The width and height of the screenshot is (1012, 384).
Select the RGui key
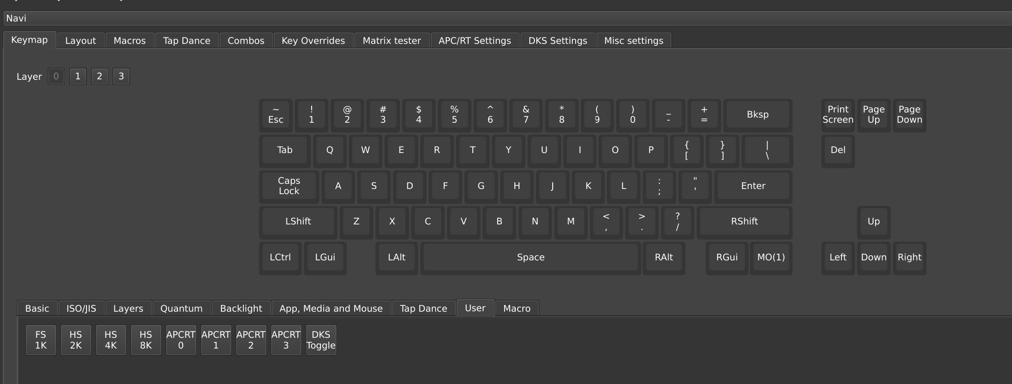[727, 258]
